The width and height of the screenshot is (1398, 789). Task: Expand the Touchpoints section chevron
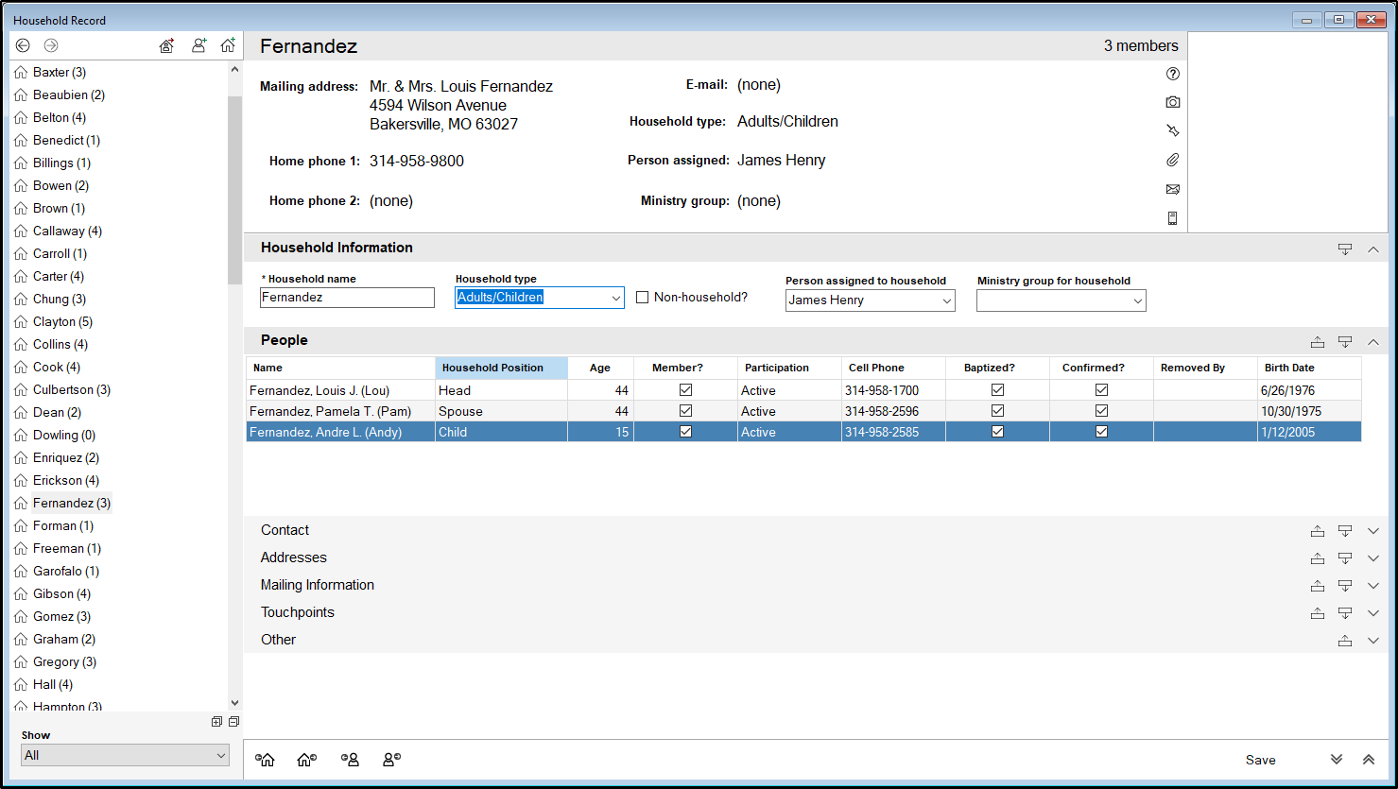(1373, 612)
